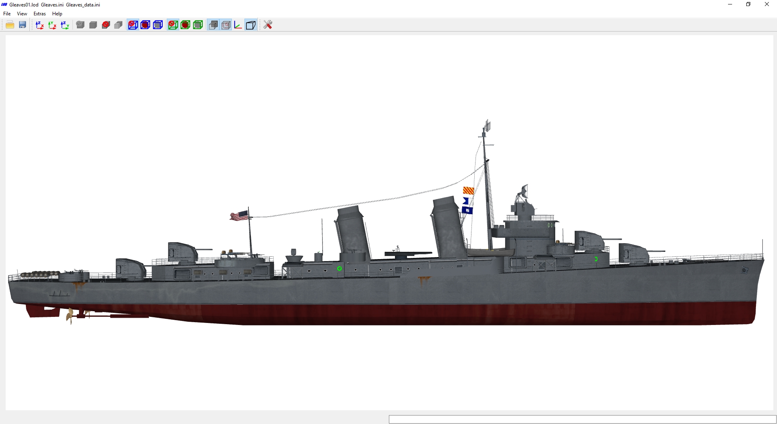Switch to the ZX axis view
The width and height of the screenshot is (777, 424).
pos(40,25)
